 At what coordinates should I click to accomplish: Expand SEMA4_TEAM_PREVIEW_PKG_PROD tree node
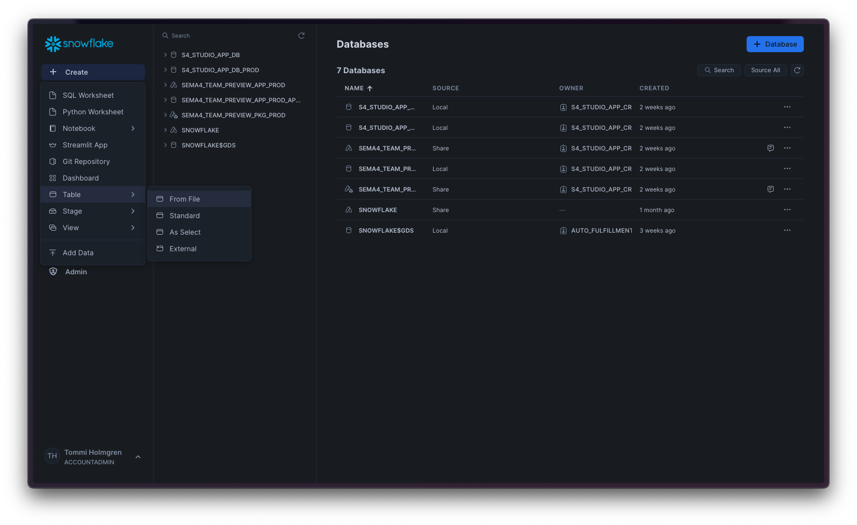[166, 115]
